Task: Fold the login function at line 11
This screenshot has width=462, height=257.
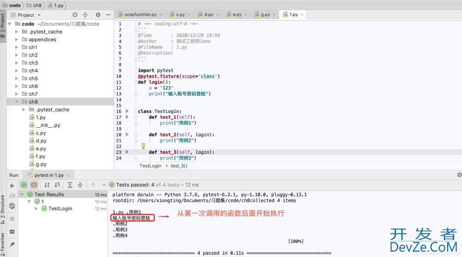Action: point(135,82)
